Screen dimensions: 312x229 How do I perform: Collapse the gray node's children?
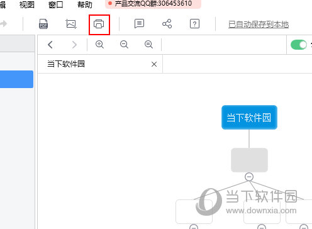tap(249, 177)
